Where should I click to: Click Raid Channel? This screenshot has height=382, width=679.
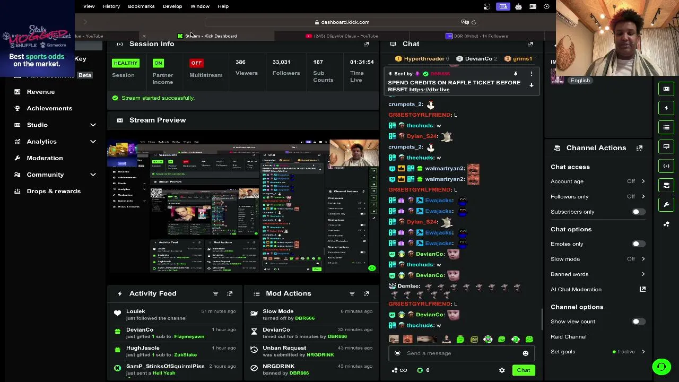[x=569, y=337]
